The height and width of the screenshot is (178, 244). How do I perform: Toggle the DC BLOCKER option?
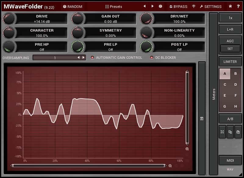tap(163, 58)
